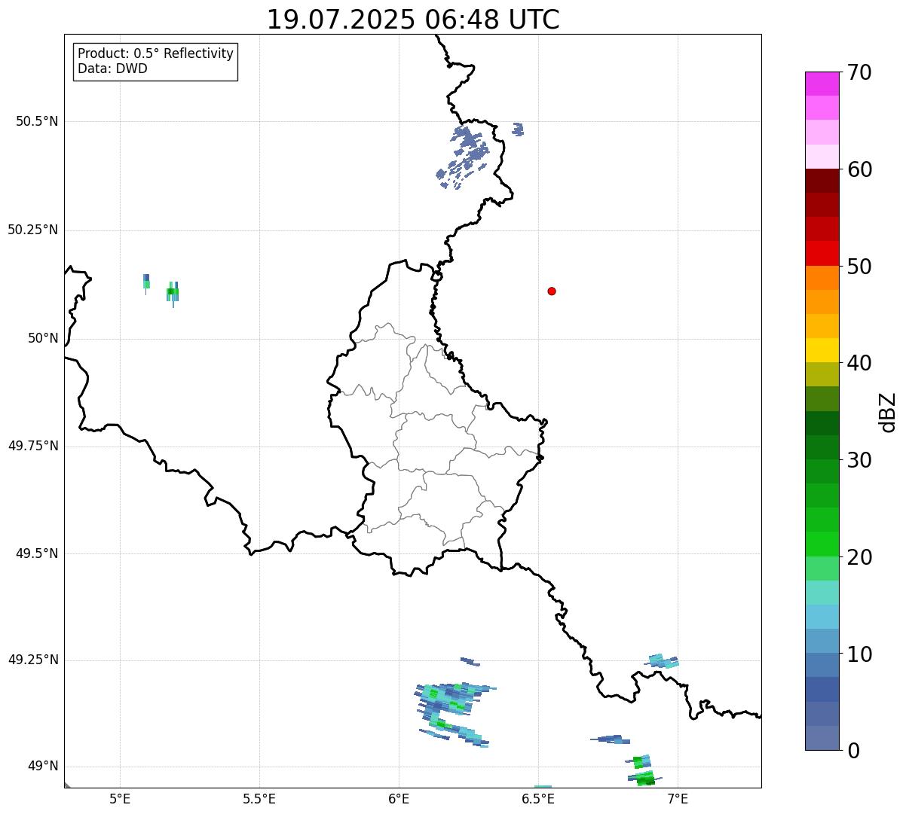The width and height of the screenshot is (906, 814).
Task: Click the small green echo near 5.2°E
Action: click(x=173, y=293)
